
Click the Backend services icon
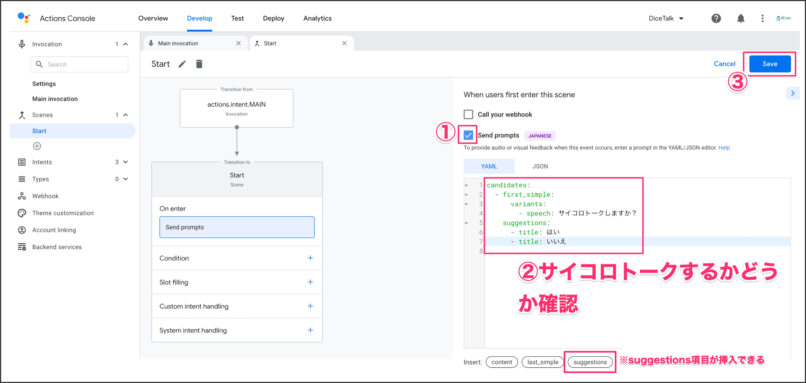22,247
